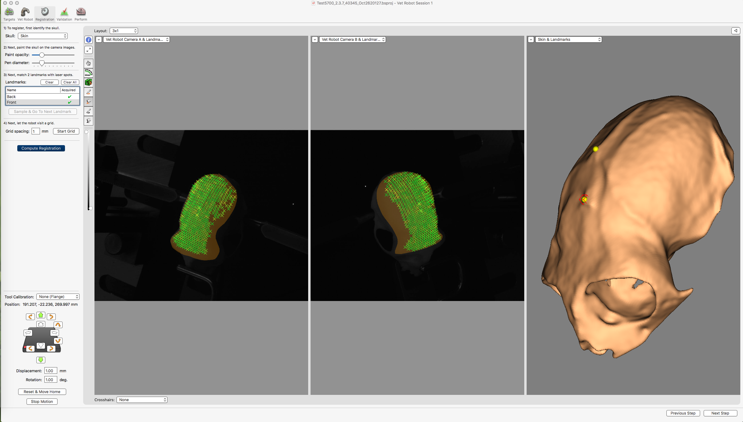This screenshot has height=422, width=743.
Task: Click the Start Grid button
Action: coord(66,131)
